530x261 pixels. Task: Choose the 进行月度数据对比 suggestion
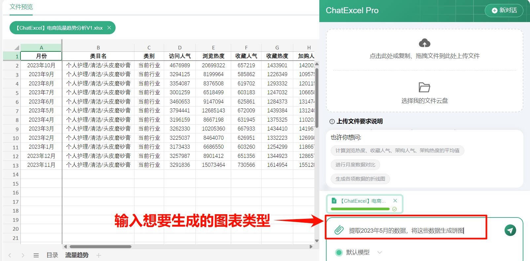click(x=355, y=165)
